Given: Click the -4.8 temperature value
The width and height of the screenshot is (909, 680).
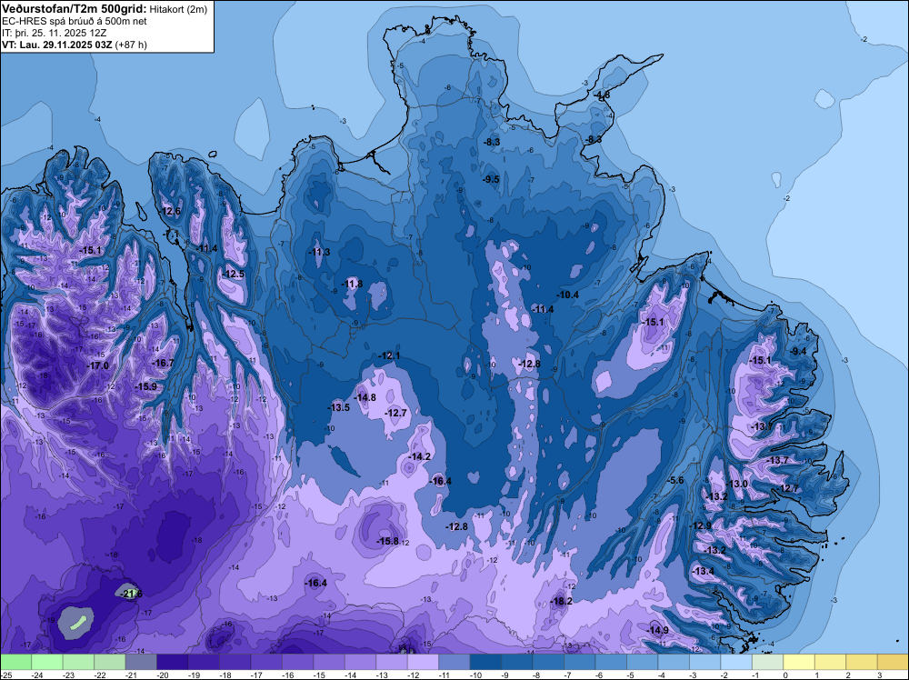Looking at the screenshot, I should coord(603,95).
